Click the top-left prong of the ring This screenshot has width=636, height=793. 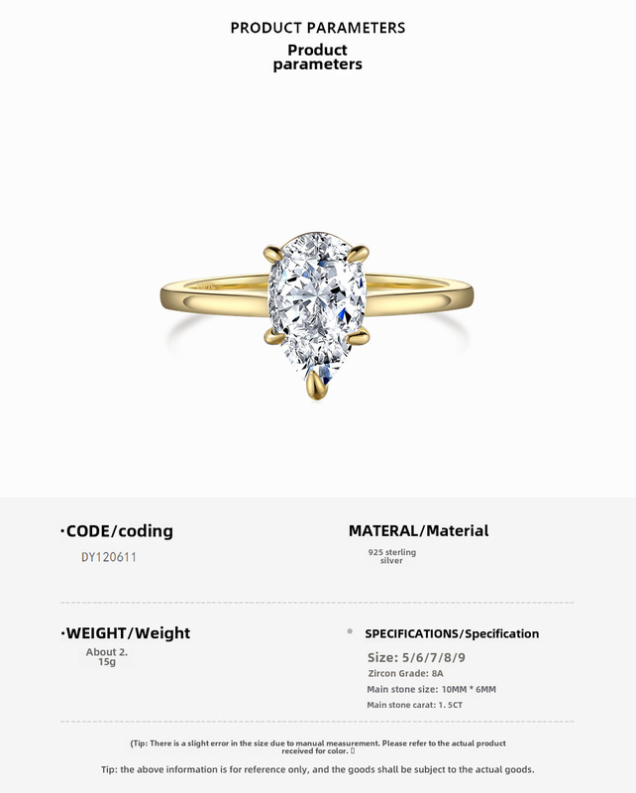pyautogui.click(x=273, y=252)
